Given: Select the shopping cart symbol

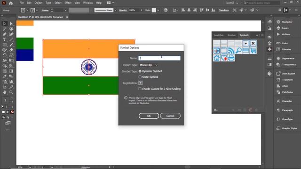Looking at the screenshot, I should tap(253, 51).
